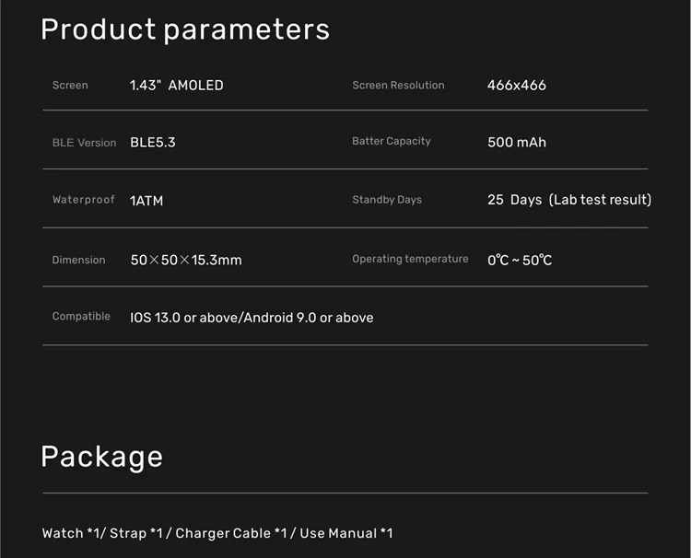691x558 pixels.
Task: Select the 25 Days lab test text
Action: 569,200
